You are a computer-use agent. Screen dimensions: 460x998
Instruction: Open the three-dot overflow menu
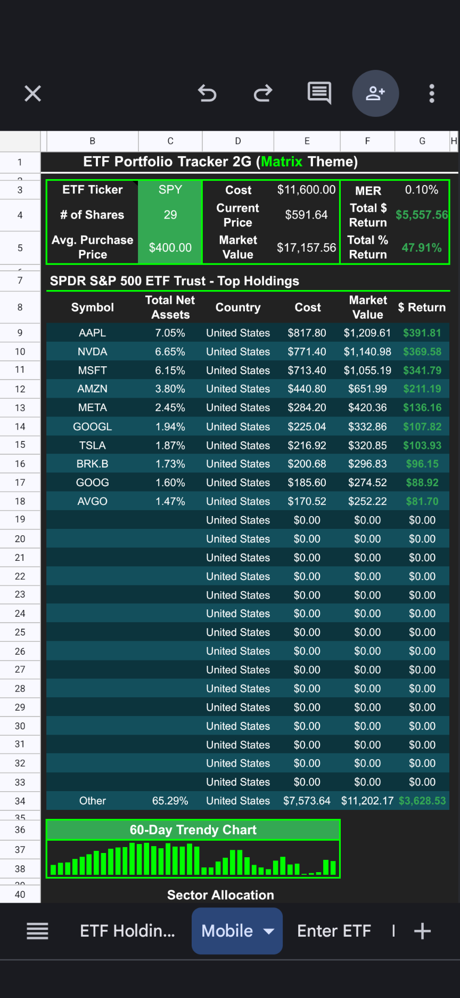point(432,93)
